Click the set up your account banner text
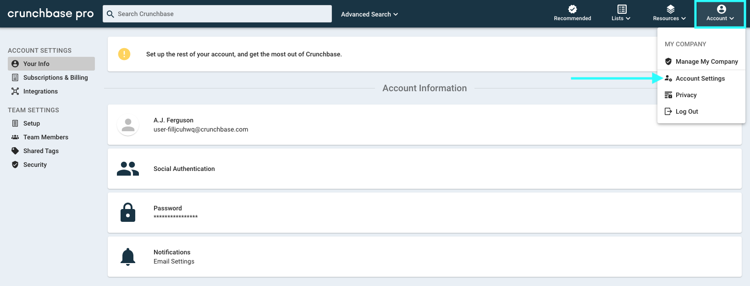This screenshot has width=750, height=286. [x=244, y=54]
